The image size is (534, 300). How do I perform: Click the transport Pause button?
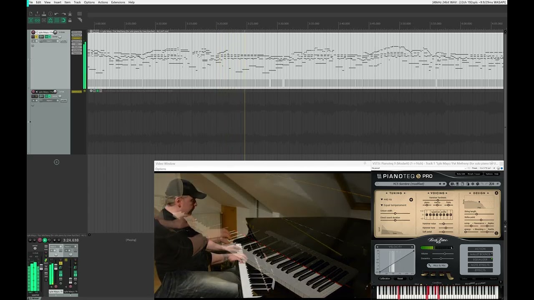coord(59,240)
